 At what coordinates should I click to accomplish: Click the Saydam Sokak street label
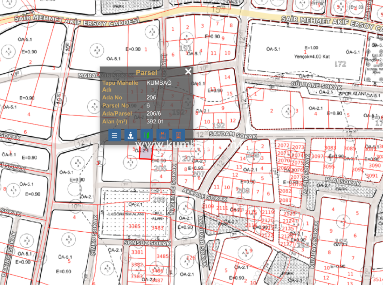point(226,134)
